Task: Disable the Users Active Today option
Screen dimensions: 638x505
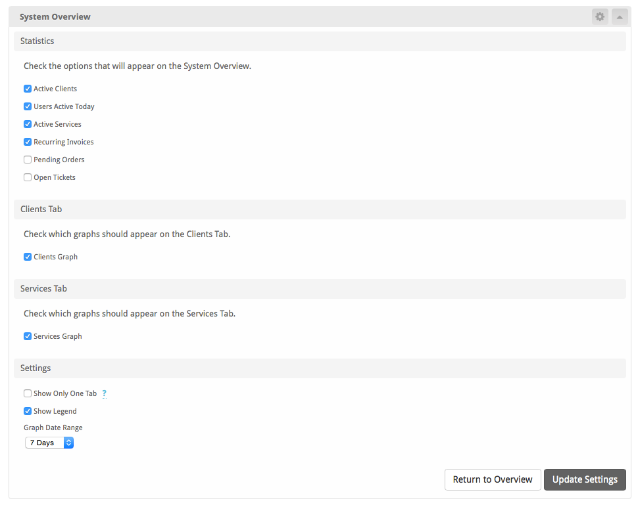Action: pyautogui.click(x=28, y=106)
